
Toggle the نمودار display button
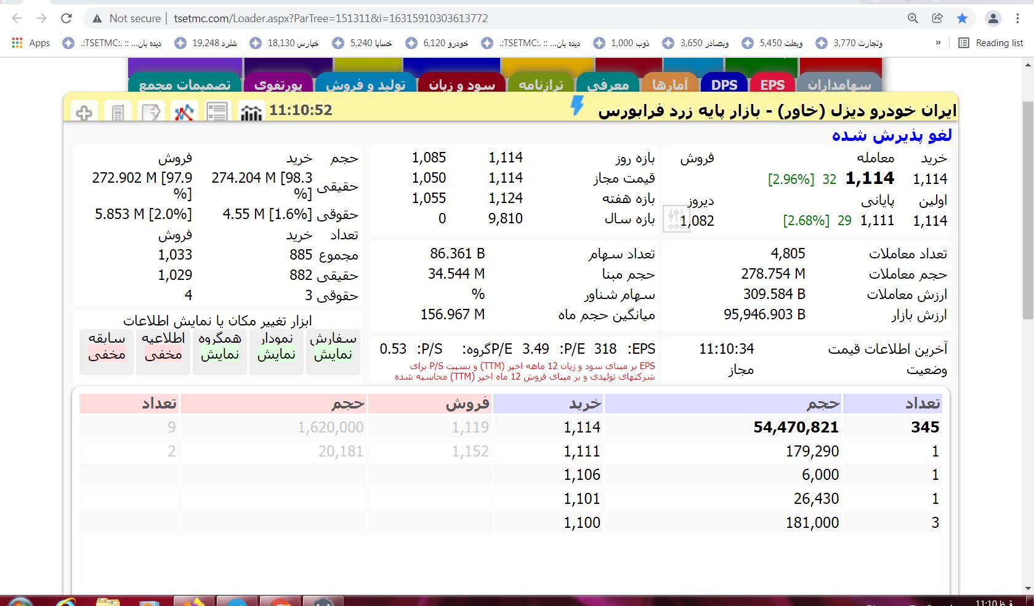coord(277,351)
